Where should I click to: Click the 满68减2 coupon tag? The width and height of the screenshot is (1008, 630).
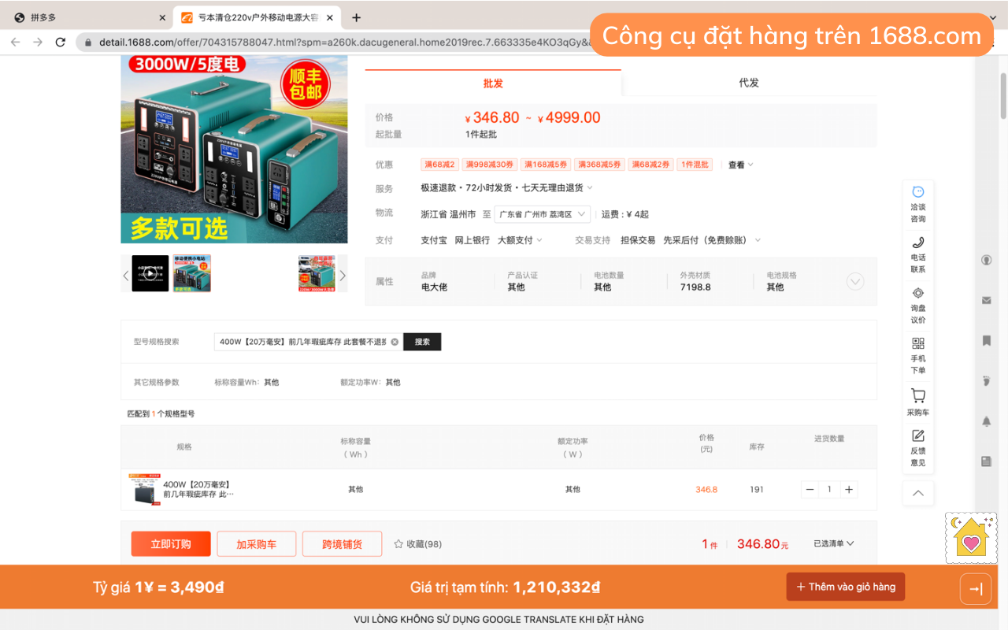[x=439, y=164]
